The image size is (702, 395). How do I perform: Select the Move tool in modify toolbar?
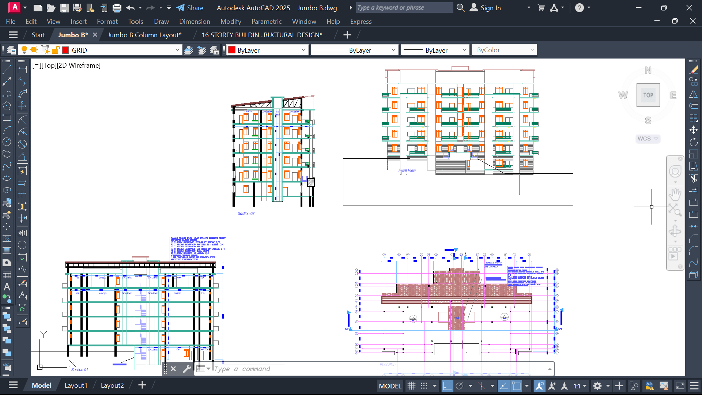[694, 130]
